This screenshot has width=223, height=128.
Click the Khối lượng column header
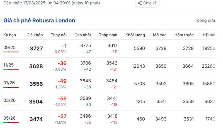[135, 35]
